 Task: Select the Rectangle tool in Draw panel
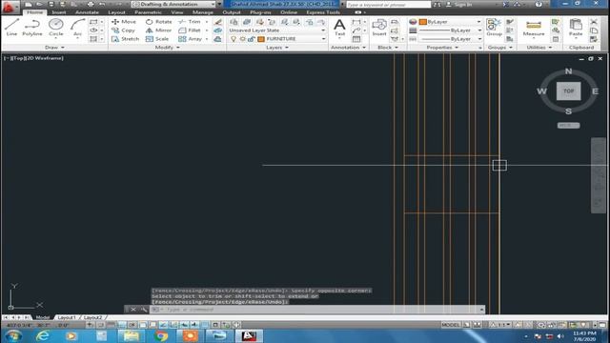click(93, 22)
